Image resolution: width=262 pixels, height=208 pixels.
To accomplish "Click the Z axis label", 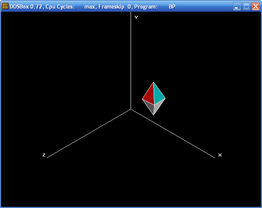I will coord(44,155).
